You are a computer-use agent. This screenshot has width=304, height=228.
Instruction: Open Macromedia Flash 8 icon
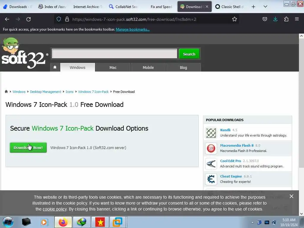[211, 148]
